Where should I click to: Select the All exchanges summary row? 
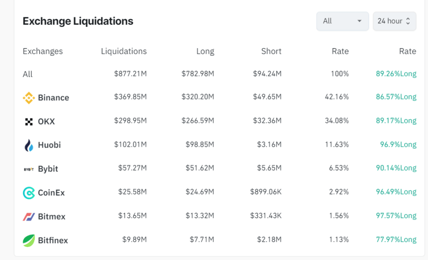[28, 74]
